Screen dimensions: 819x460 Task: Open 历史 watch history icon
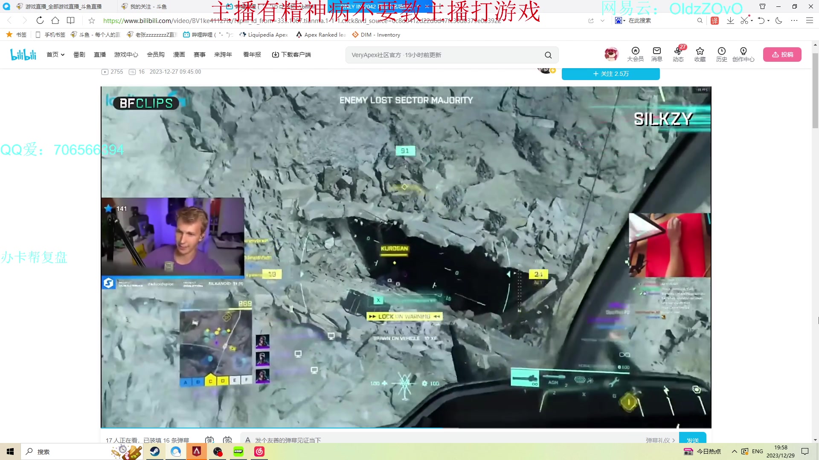[722, 55]
